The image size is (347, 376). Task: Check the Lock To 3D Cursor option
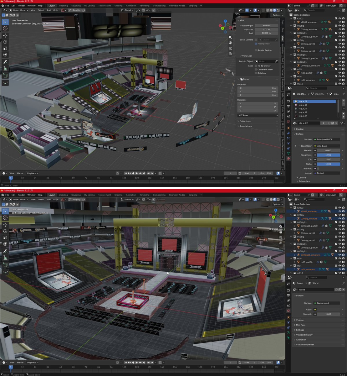[x=256, y=66]
